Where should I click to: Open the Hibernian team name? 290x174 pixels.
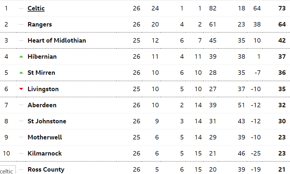click(42, 57)
